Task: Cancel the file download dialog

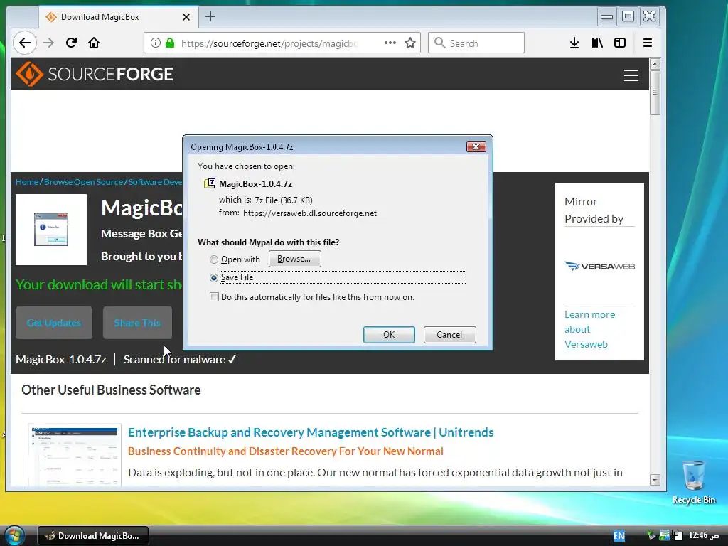Action: pos(449,335)
